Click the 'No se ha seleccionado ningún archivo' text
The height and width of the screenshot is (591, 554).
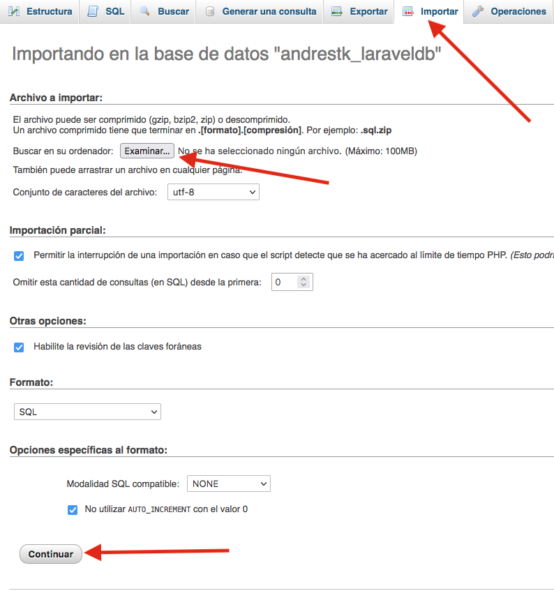point(260,151)
